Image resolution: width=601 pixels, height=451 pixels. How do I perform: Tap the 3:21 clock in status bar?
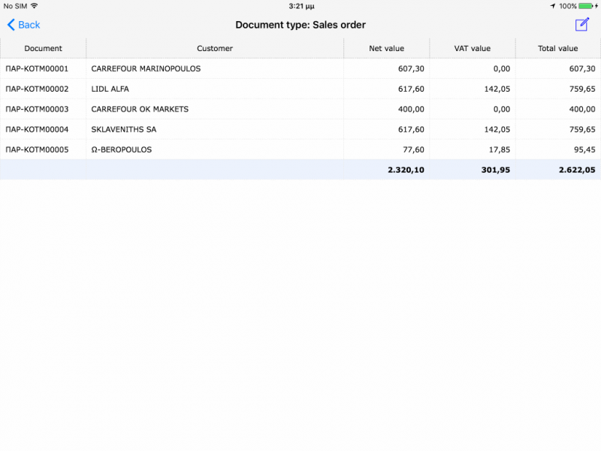click(x=301, y=6)
